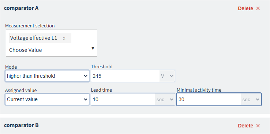This screenshot has height=134, width=270.
Task: Open the Lead time unit dropdown showing sec
Action: pyautogui.click(x=165, y=99)
